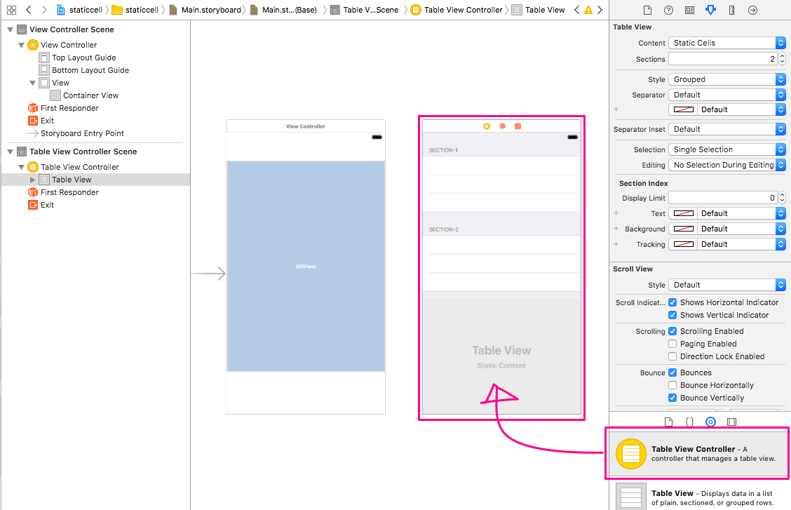The image size is (791, 510).
Task: Show the Attributes inspector
Action: coord(711,10)
